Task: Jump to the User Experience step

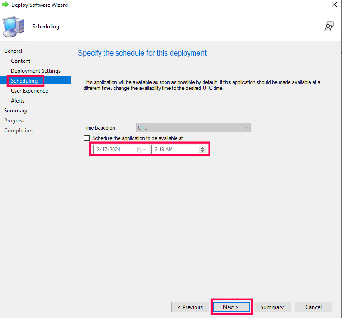Action: click(x=29, y=91)
